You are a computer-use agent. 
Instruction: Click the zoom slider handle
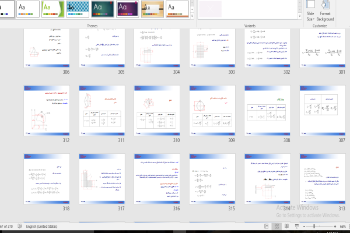pyautogui.click(x=314, y=227)
